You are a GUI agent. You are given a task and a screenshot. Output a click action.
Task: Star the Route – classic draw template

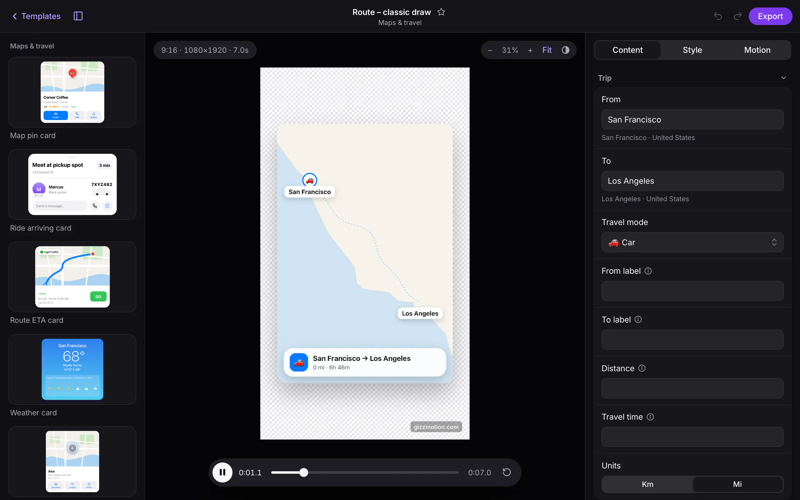tap(441, 12)
